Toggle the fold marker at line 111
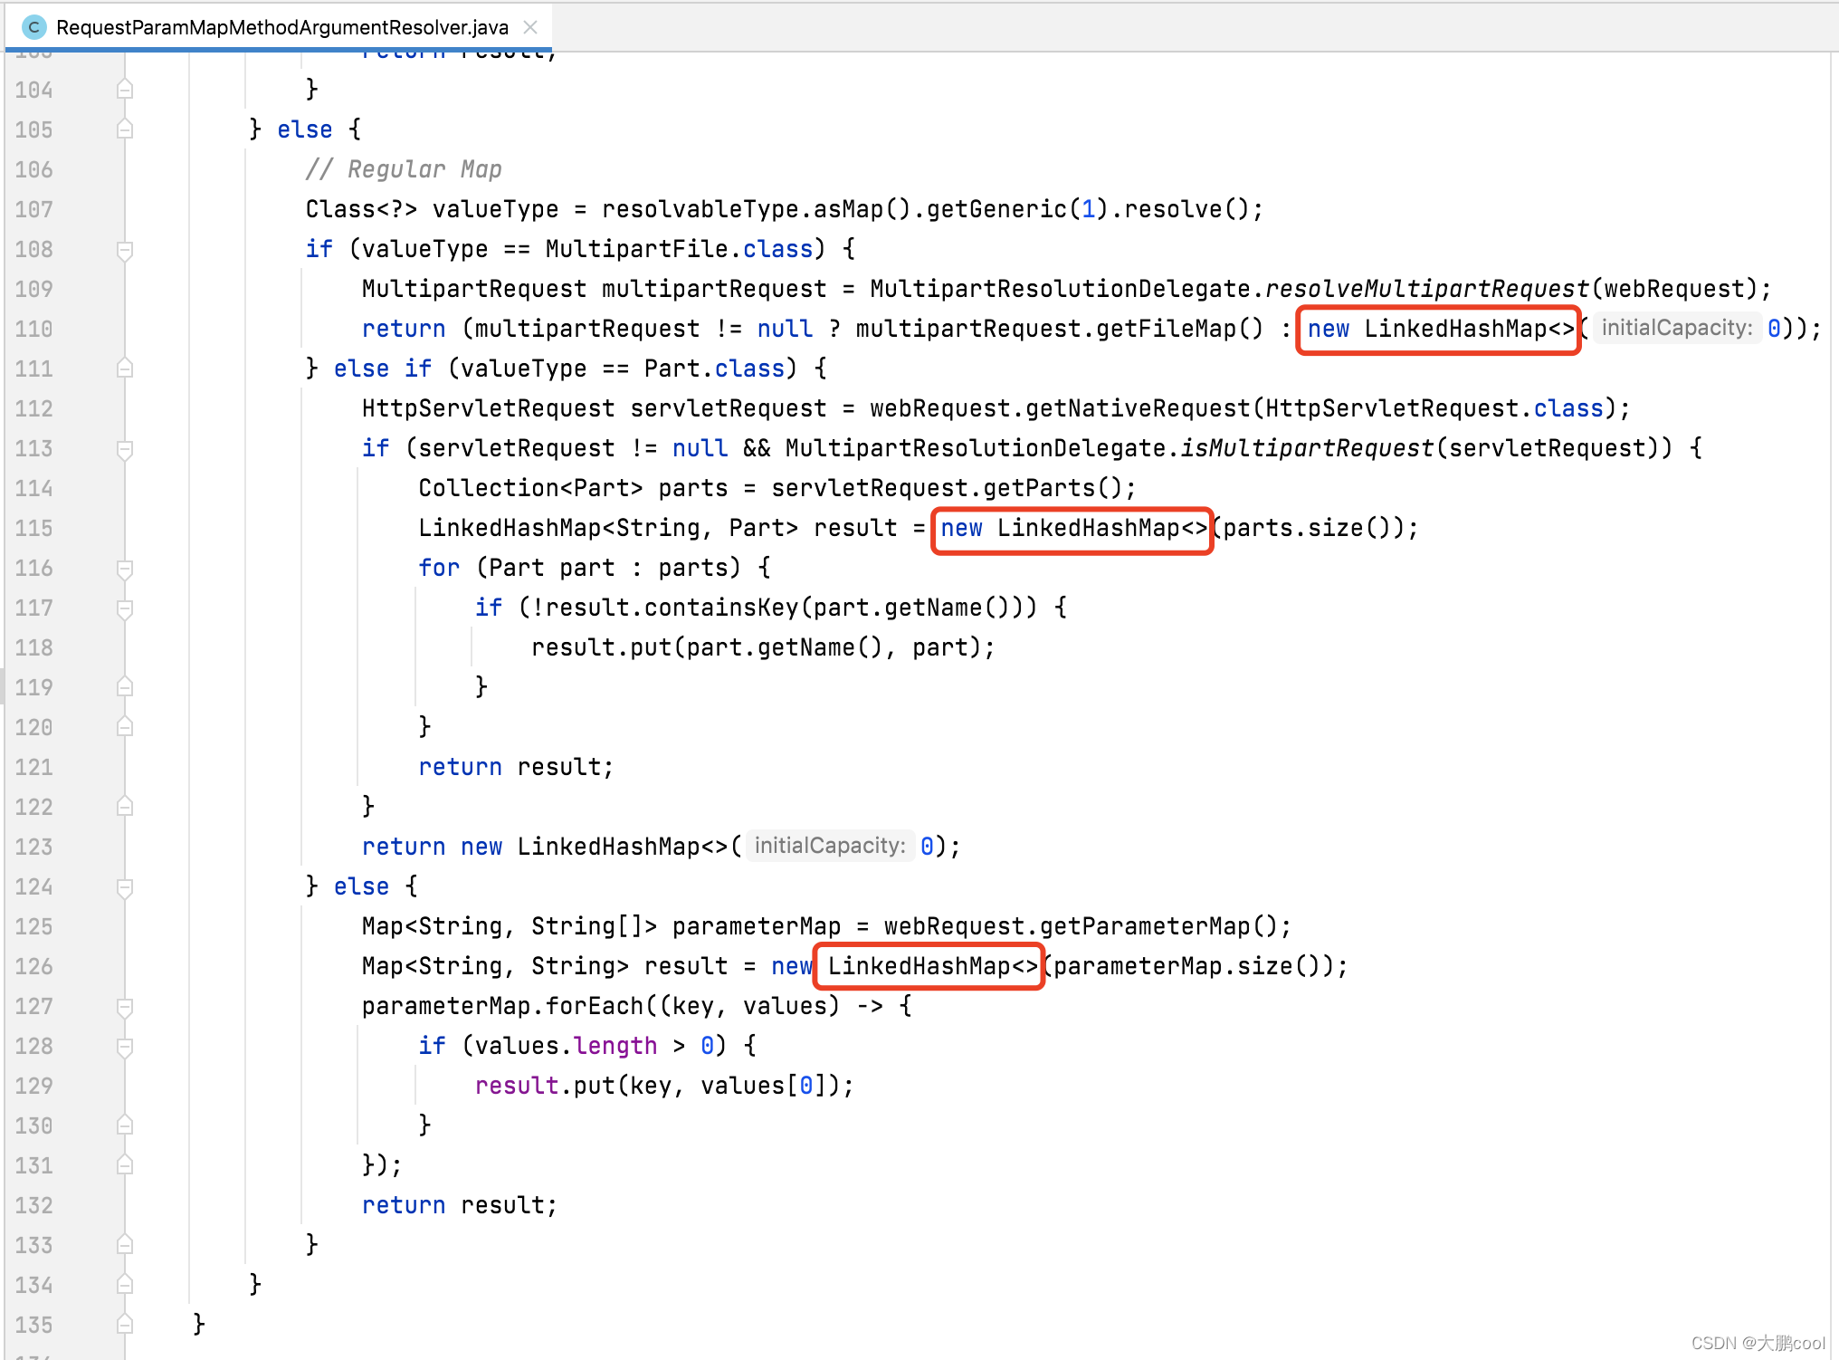 (x=125, y=369)
